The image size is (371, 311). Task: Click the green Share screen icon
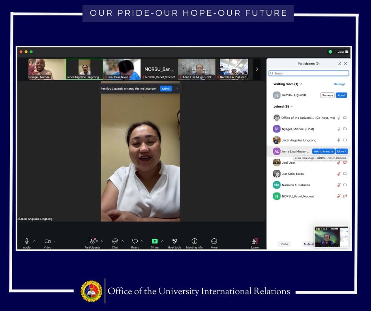[155, 241]
